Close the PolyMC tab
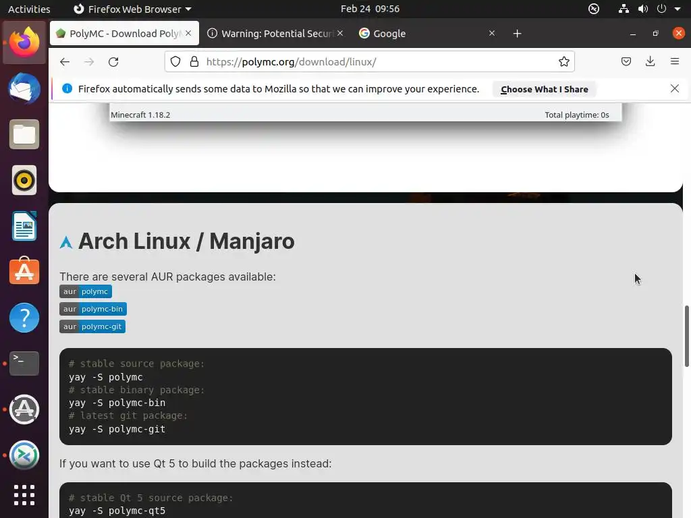The height and width of the screenshot is (518, 691). tap(188, 33)
